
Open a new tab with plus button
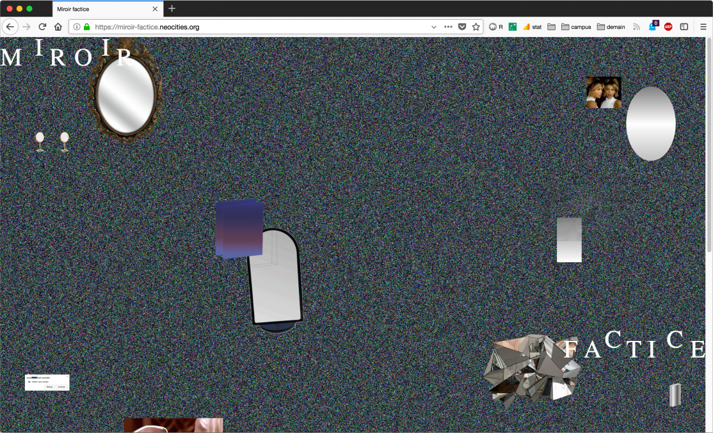(x=172, y=9)
